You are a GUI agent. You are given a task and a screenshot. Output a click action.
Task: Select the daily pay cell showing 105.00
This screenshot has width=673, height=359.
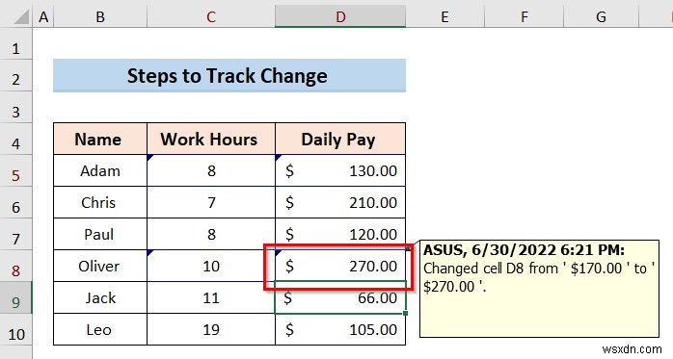click(x=340, y=329)
